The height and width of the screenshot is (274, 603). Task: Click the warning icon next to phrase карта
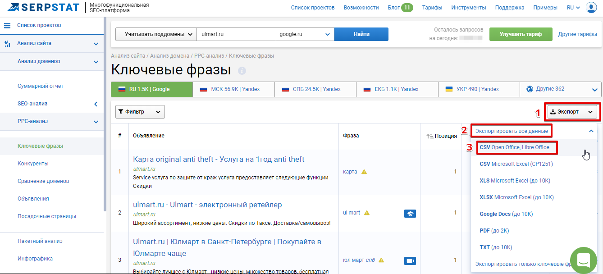click(x=364, y=172)
